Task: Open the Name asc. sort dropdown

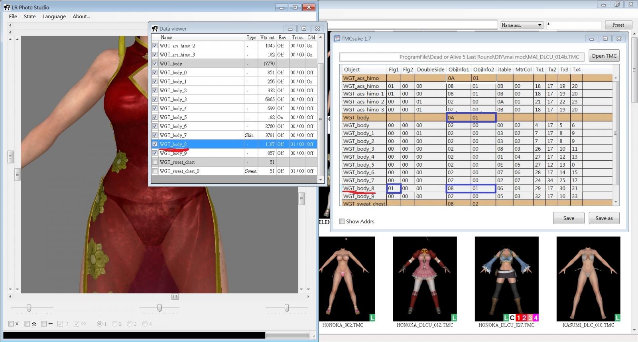Action: click(x=522, y=25)
